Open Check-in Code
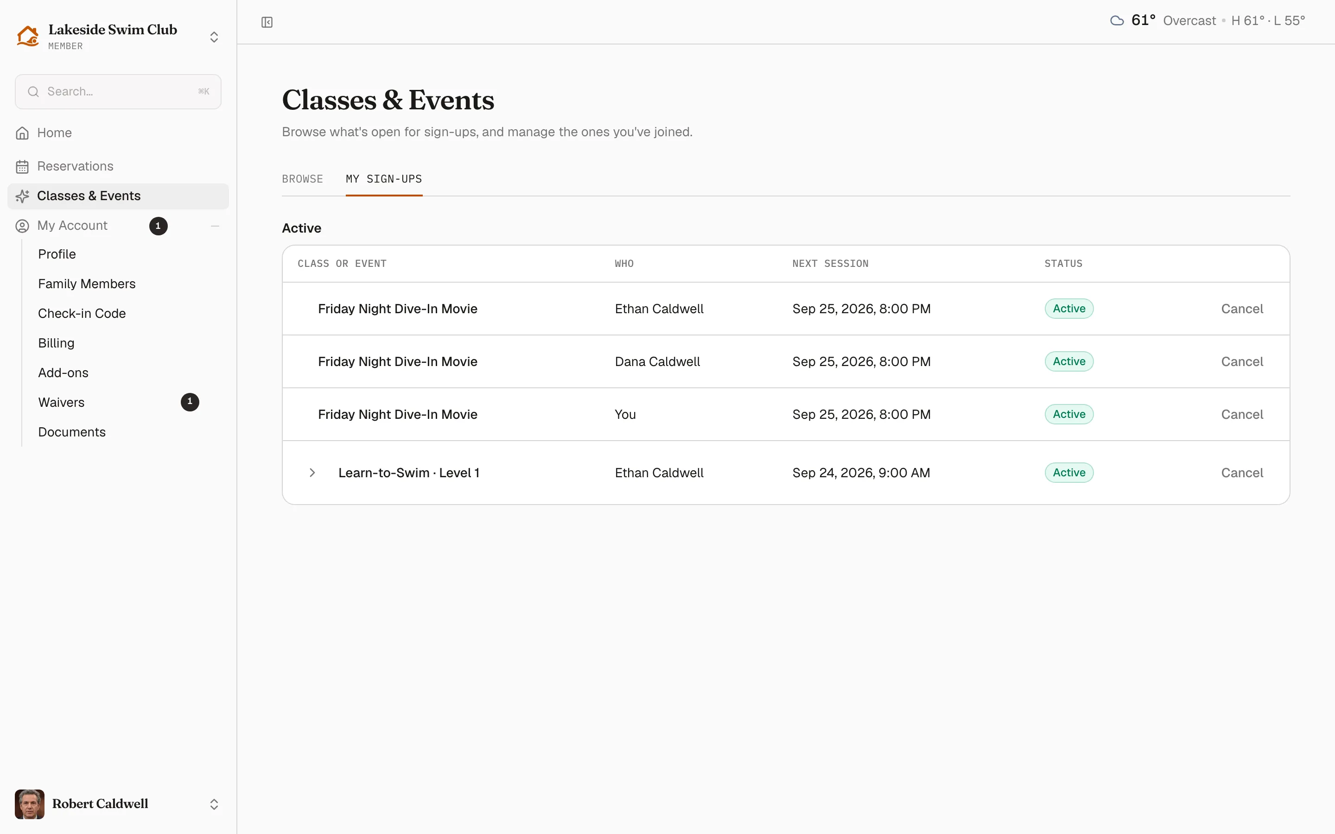Image resolution: width=1335 pixels, height=834 pixels. pyautogui.click(x=82, y=314)
